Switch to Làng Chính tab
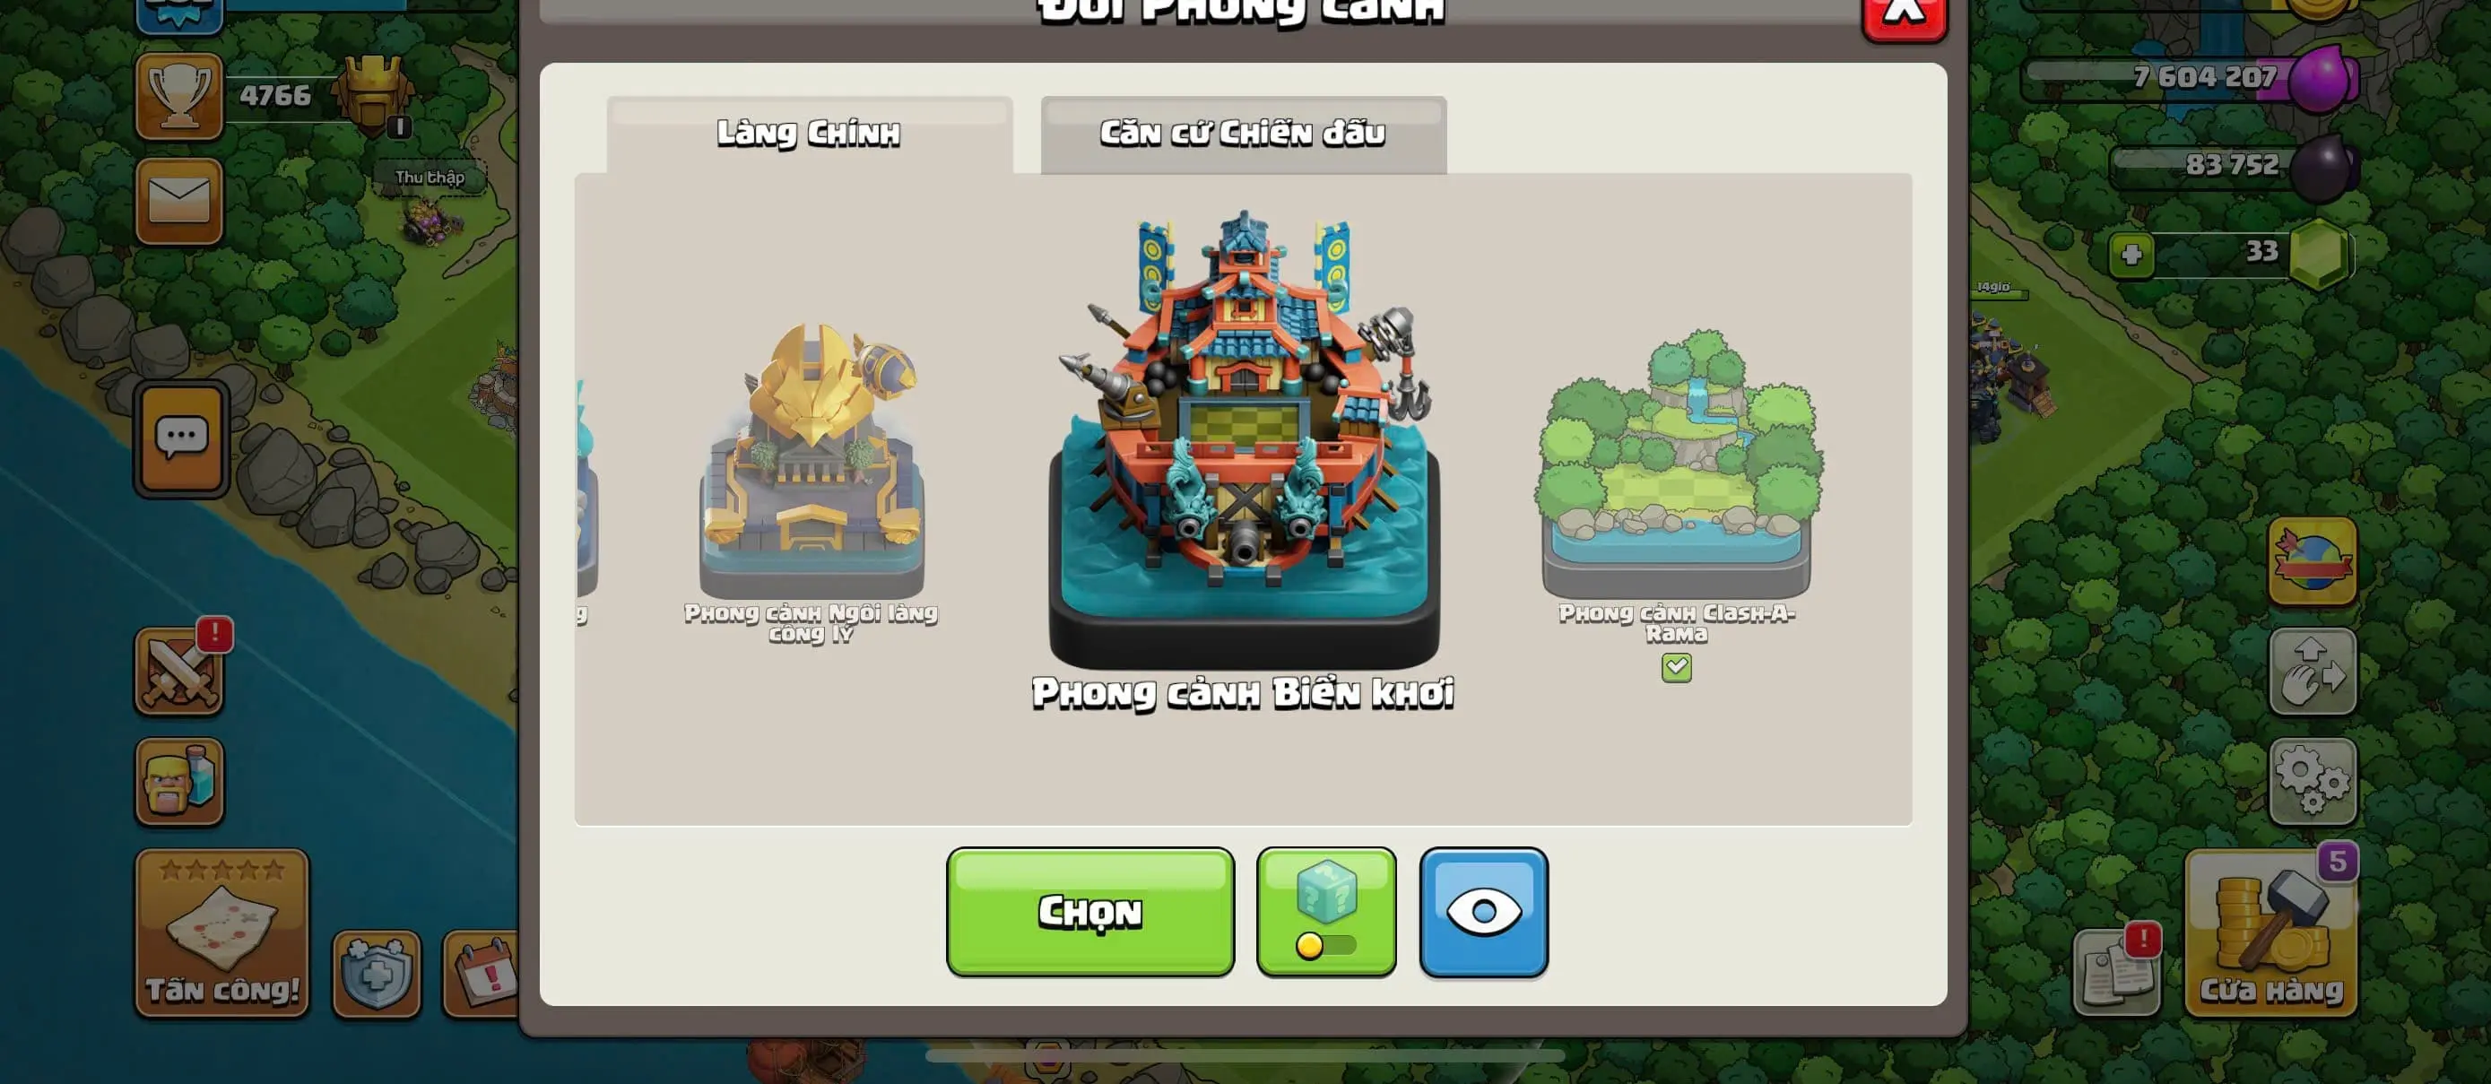This screenshot has height=1084, width=2491. 810,134
